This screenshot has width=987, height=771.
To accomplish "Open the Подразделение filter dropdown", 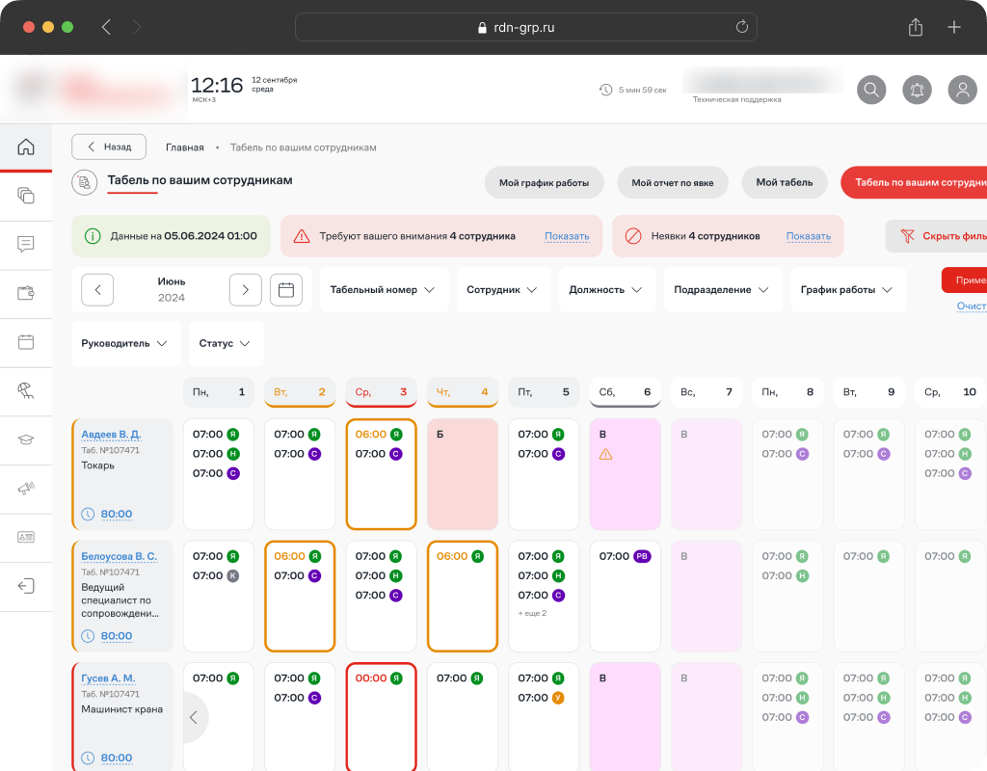I will [721, 290].
